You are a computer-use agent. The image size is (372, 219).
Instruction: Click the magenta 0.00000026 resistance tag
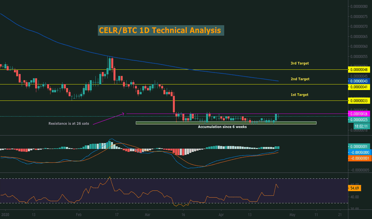tap(359, 114)
